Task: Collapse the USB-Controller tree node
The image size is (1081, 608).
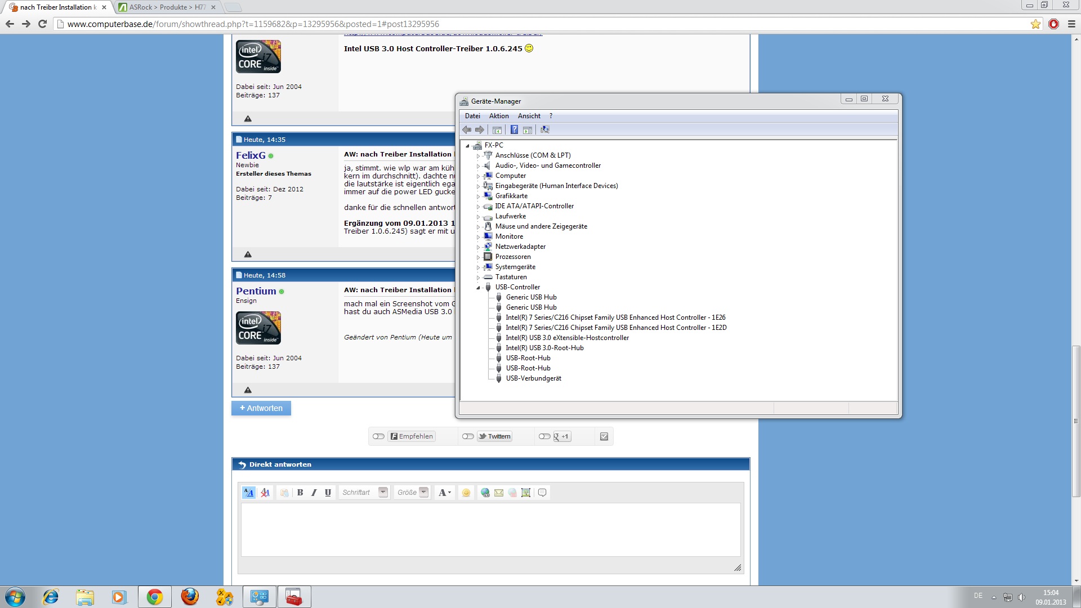Action: (478, 288)
